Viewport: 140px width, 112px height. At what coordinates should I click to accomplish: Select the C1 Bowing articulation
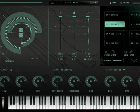click(x=115, y=15)
